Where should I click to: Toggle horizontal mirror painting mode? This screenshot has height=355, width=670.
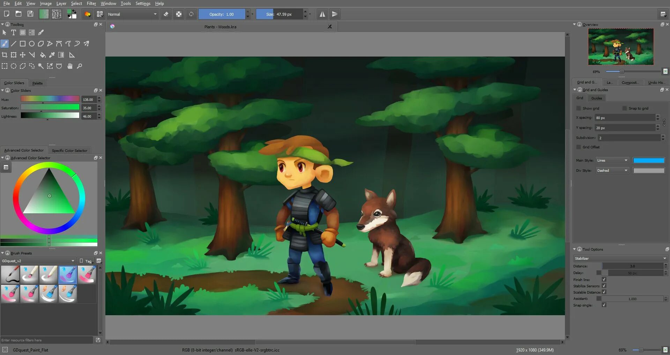pos(322,14)
